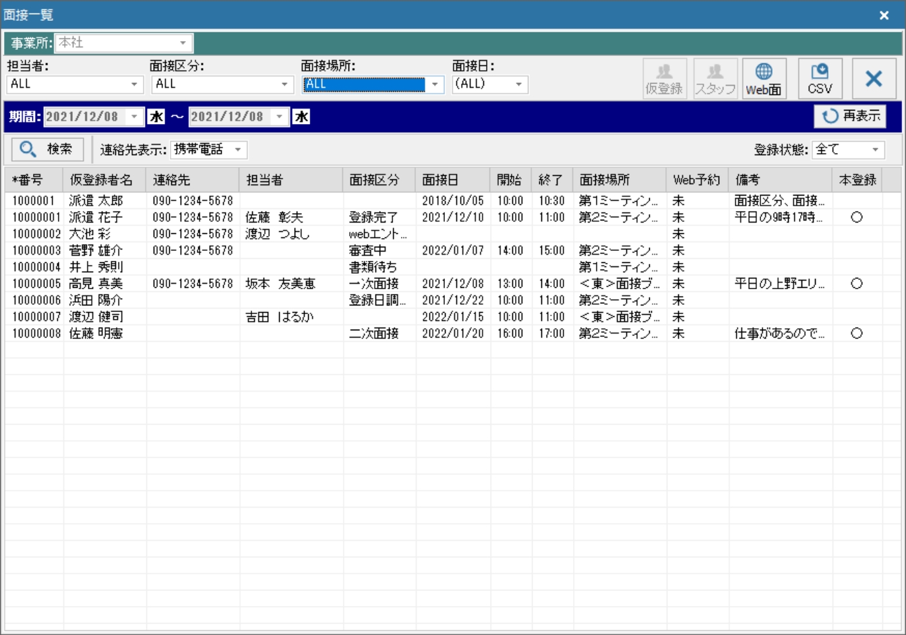Sort by *番号 column header
The width and height of the screenshot is (906, 635).
(x=34, y=180)
